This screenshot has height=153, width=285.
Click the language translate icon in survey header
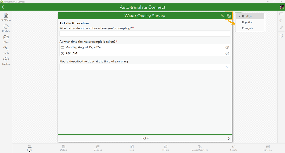pyautogui.click(x=229, y=16)
